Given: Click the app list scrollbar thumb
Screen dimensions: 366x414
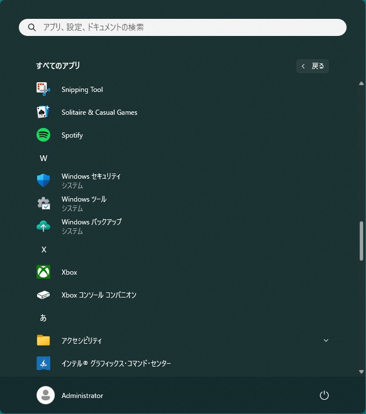Looking at the screenshot, I should pos(361,241).
